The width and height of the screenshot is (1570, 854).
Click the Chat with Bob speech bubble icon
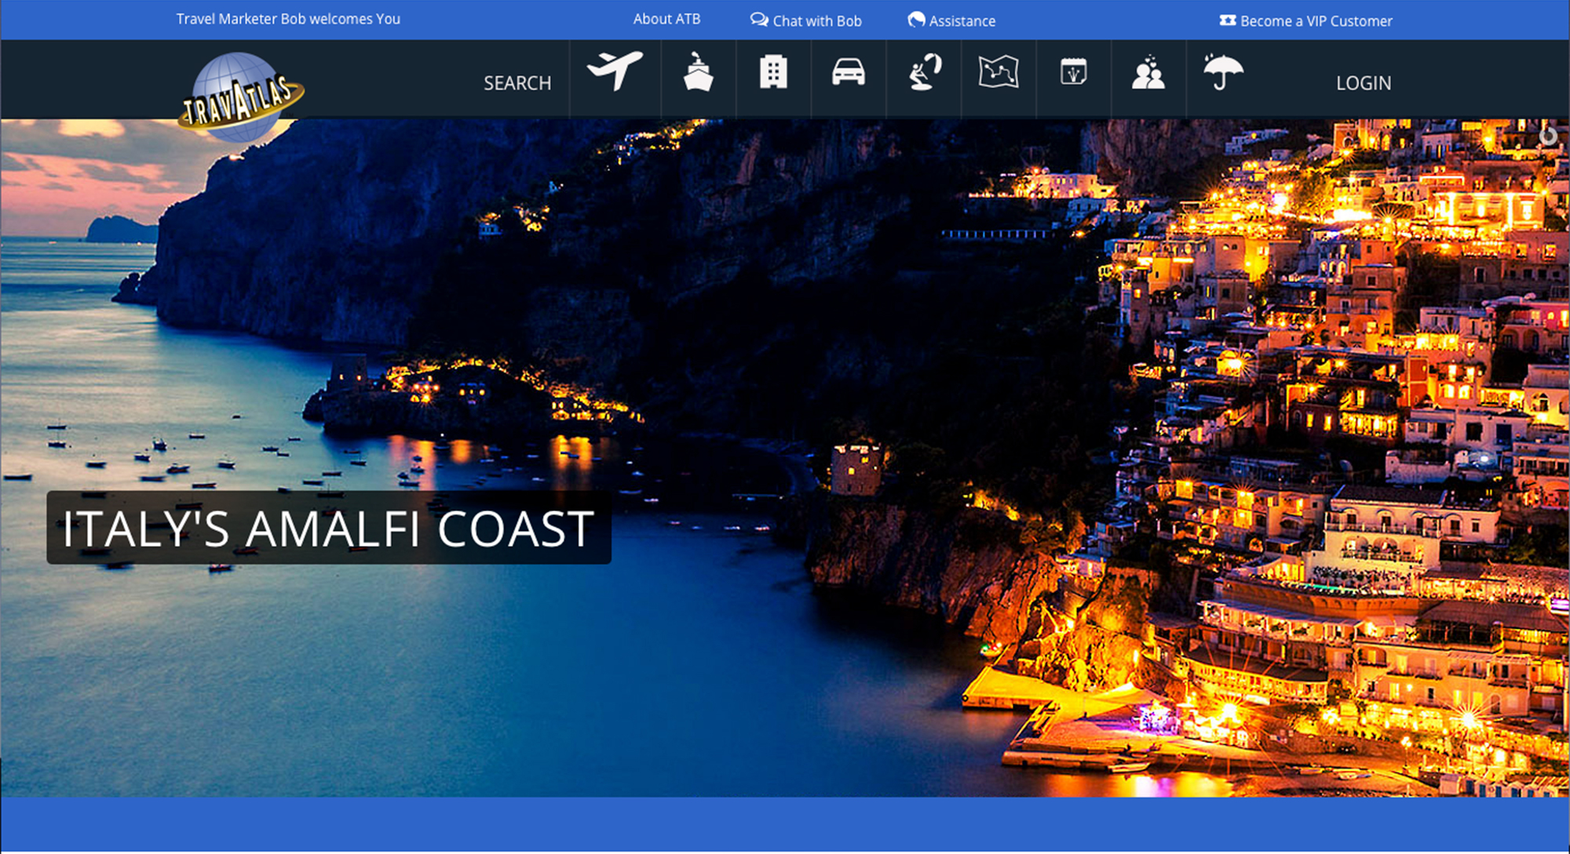pos(758,20)
